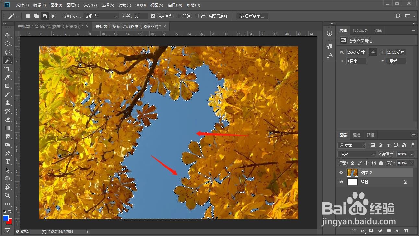The image size is (419, 236).
Task: Toggle lock position icon
Action: (366, 163)
